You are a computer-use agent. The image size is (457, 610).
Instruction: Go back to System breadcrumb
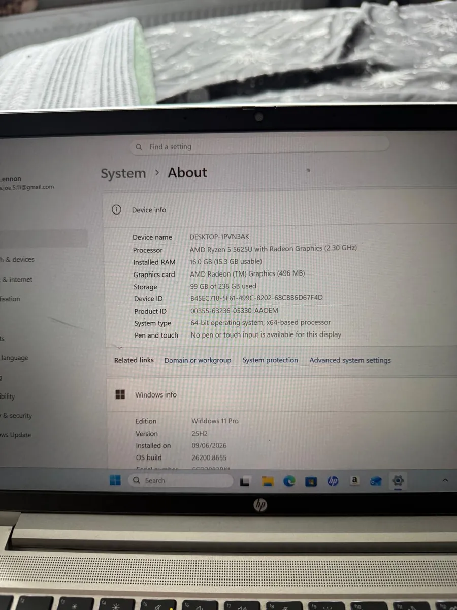tap(123, 174)
